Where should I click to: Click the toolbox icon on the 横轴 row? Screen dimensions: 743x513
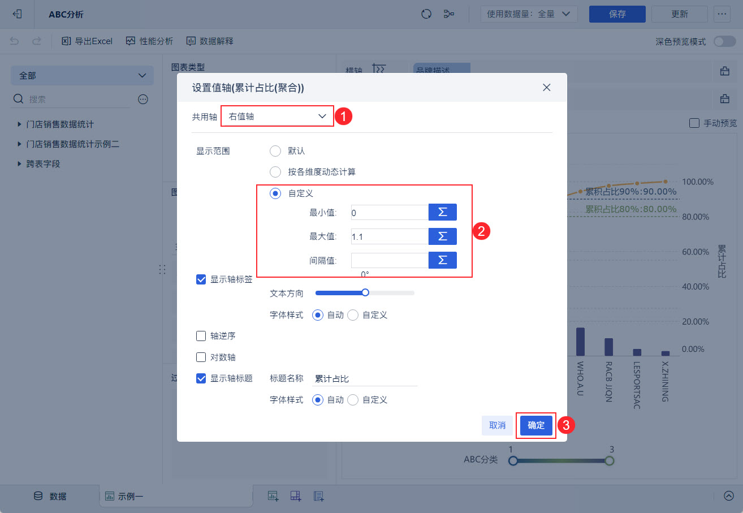click(x=724, y=71)
